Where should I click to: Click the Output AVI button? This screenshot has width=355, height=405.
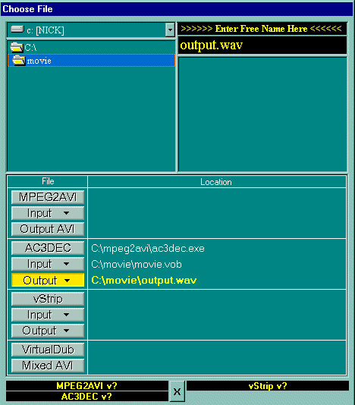48,229
